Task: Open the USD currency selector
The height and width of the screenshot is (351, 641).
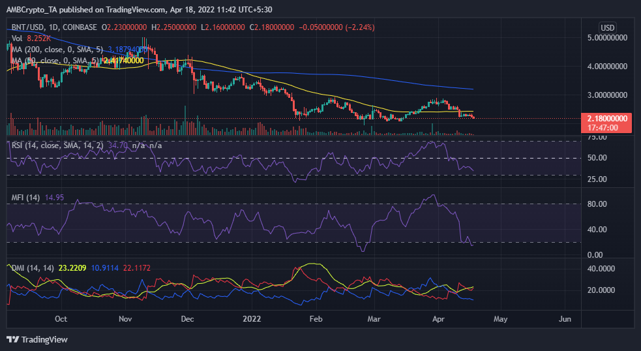Action: [607, 28]
